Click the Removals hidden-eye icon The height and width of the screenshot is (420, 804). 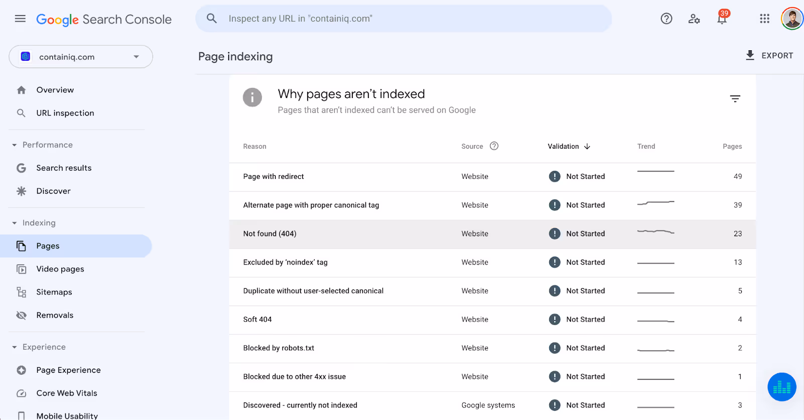tap(21, 315)
